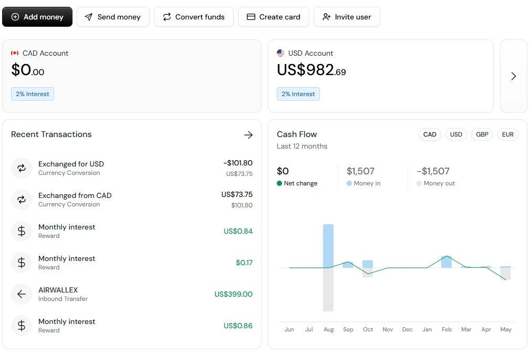Image resolution: width=531 pixels, height=355 pixels.
Task: Click the Add money button
Action: 37,17
